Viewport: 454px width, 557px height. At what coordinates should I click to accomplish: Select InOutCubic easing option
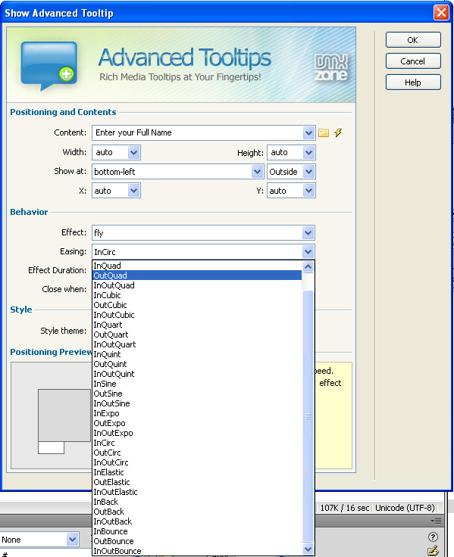114,315
